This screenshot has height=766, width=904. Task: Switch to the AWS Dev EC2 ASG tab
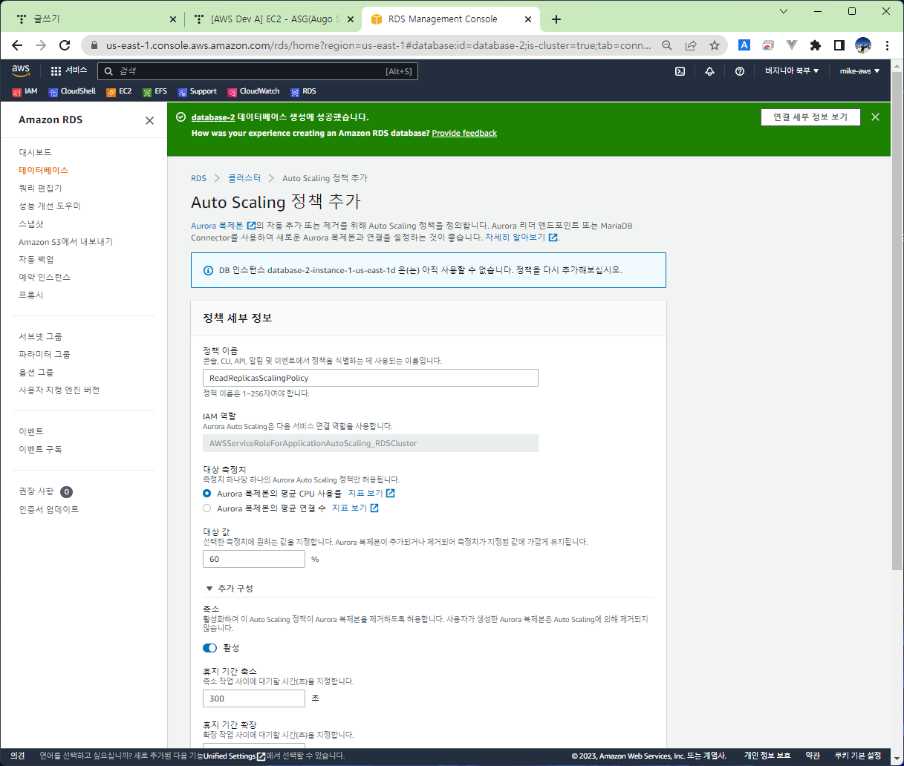273,19
